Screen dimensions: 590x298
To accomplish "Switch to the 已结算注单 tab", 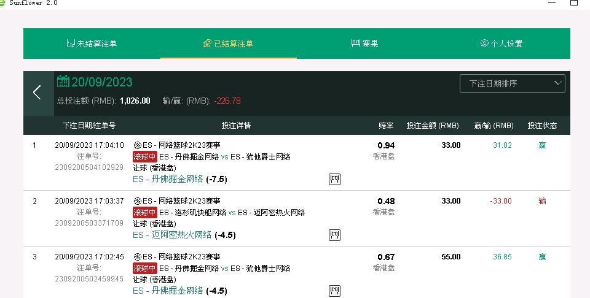I will click(x=229, y=44).
